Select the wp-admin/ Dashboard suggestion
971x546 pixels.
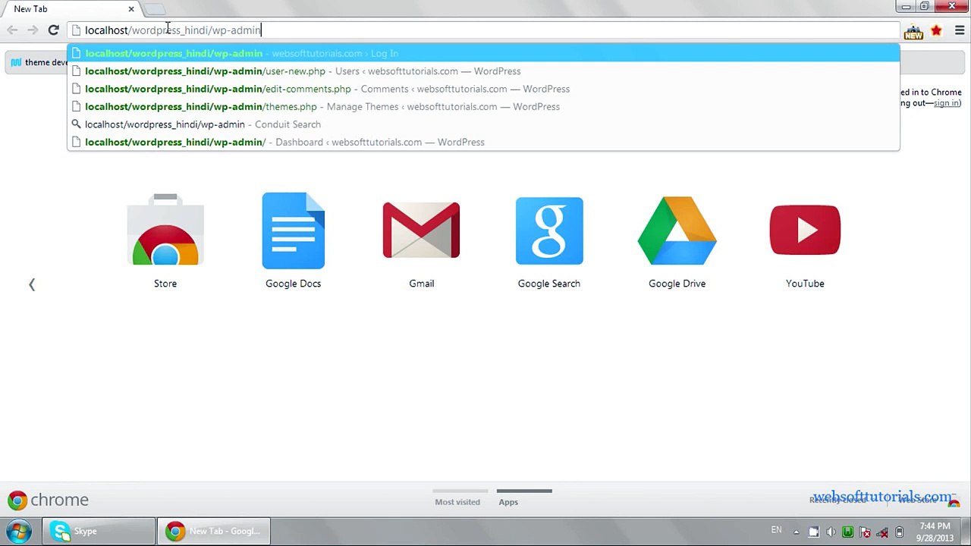(x=483, y=142)
